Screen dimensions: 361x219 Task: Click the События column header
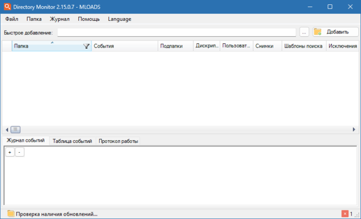point(124,46)
